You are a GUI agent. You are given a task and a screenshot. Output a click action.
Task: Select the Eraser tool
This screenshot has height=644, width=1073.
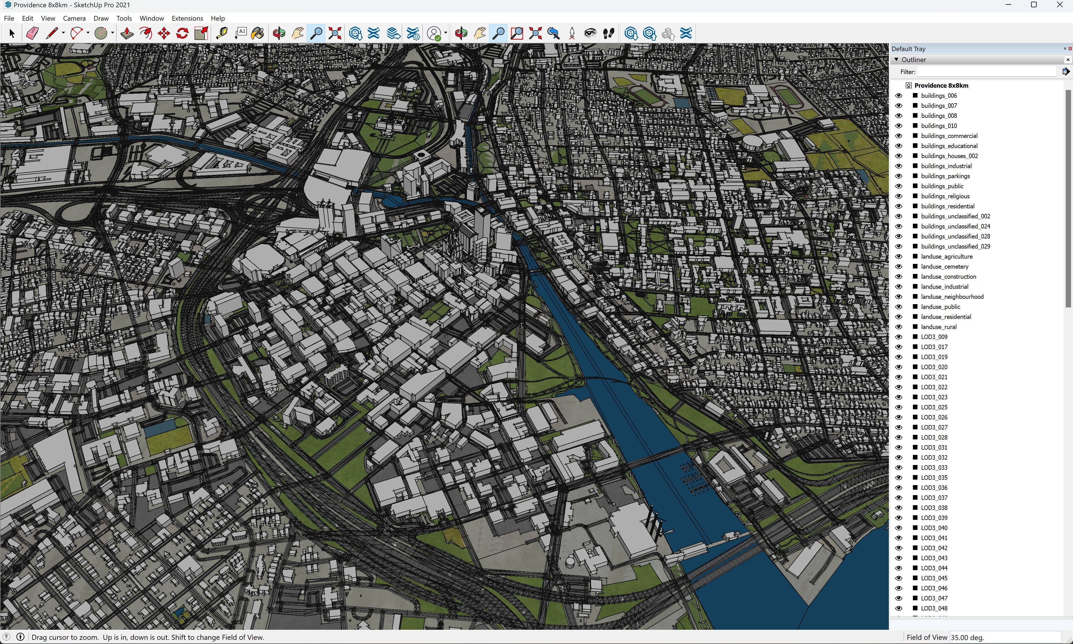click(33, 34)
